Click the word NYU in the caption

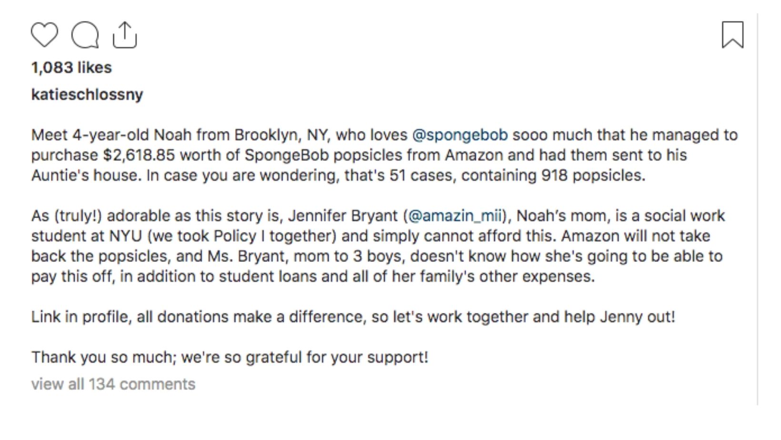125,236
